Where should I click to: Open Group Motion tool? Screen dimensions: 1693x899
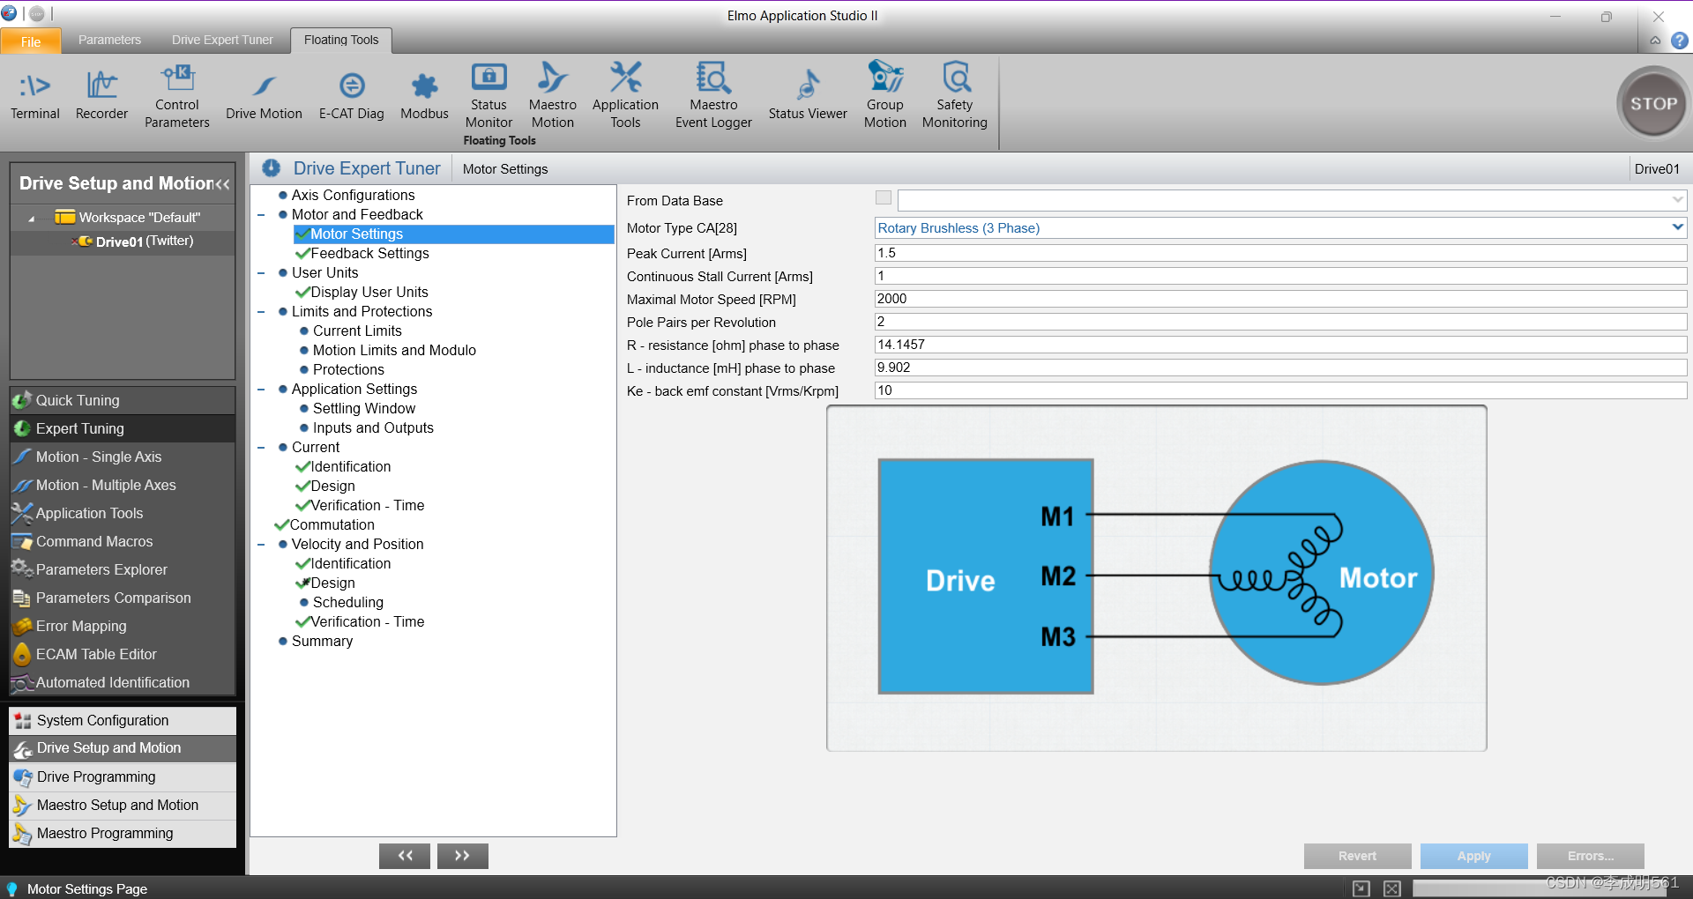(884, 95)
